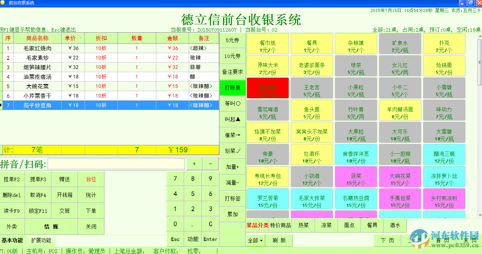Switch to the 扩展功能 tab
482x254 pixels.
(41, 241)
